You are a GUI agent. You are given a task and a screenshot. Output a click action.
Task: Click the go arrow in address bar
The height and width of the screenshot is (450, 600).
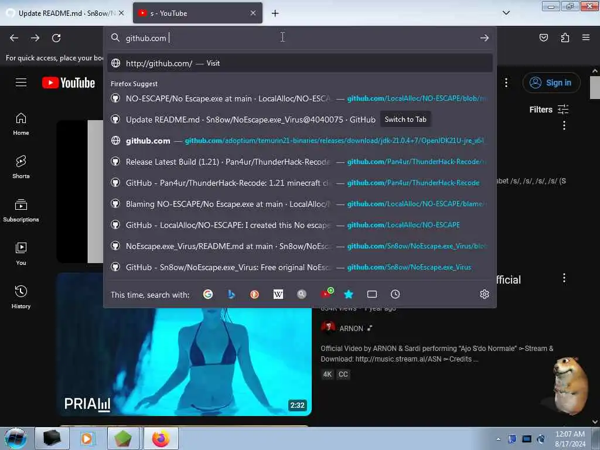[x=485, y=38]
